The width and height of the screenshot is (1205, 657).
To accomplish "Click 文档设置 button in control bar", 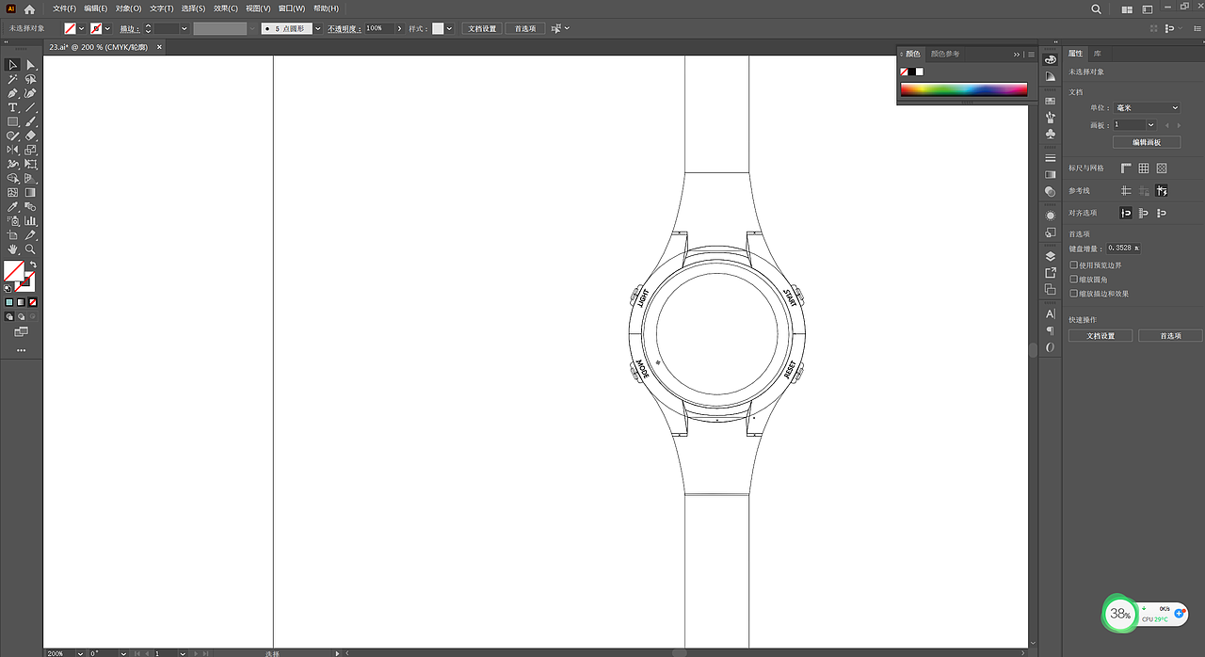I will point(483,29).
